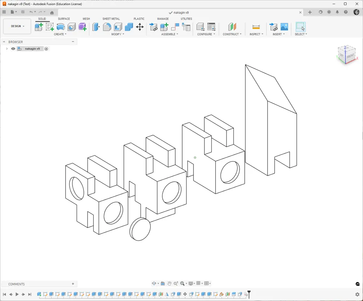Open a new document tab with the plus button
This screenshot has height=301, width=363.
(x=310, y=12)
